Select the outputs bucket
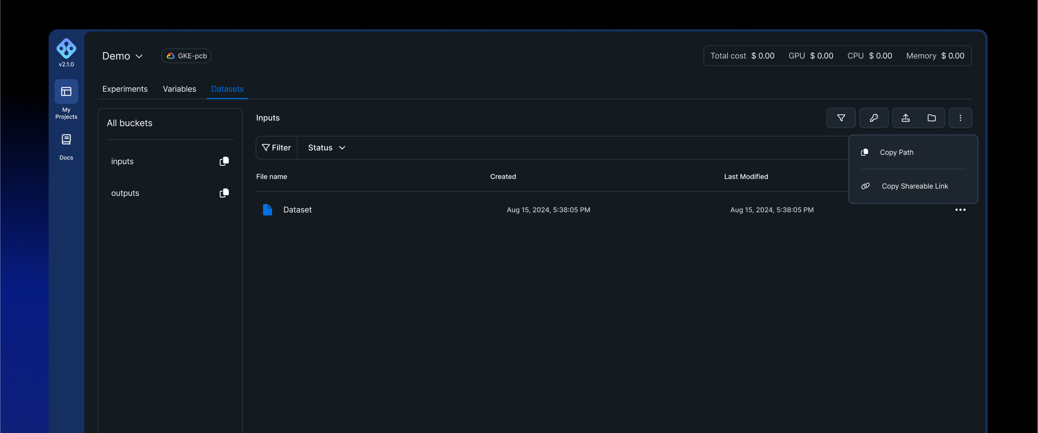The height and width of the screenshot is (433, 1038). (125, 193)
